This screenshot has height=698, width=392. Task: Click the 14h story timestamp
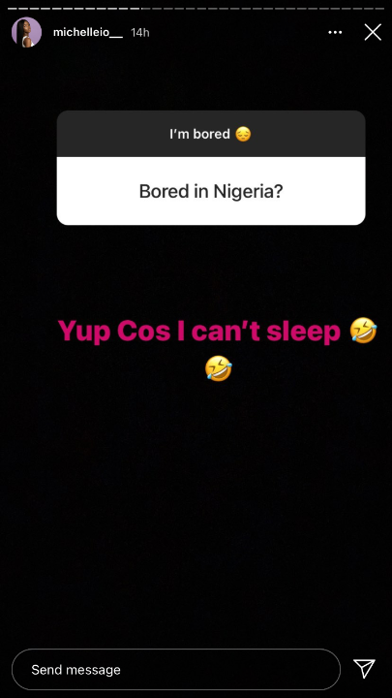coord(140,33)
